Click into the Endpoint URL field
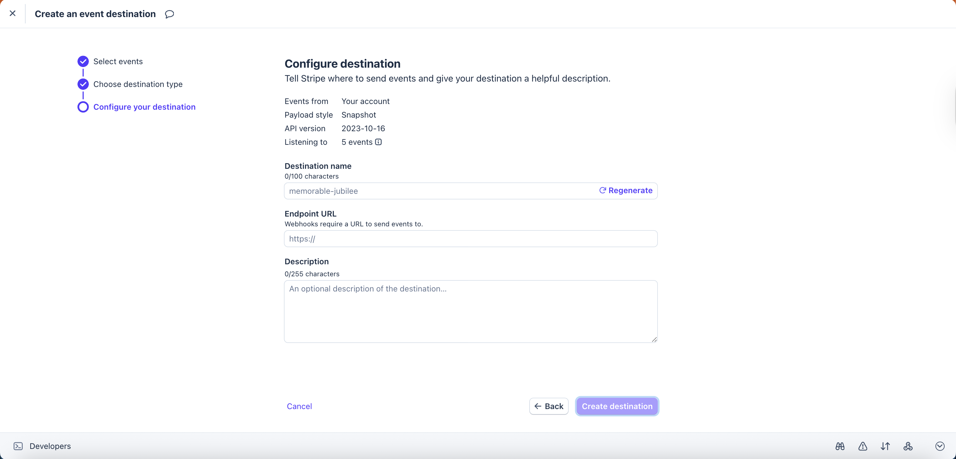 coord(470,239)
